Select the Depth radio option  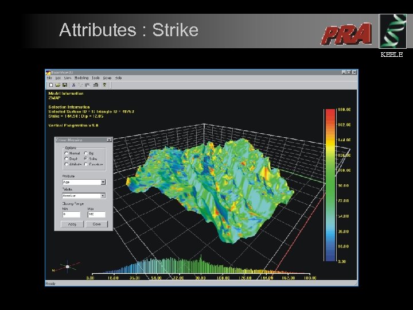[67, 159]
